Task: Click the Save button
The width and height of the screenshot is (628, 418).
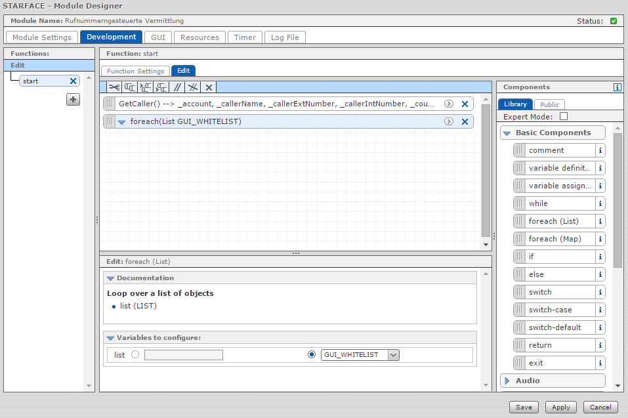Action: click(524, 408)
